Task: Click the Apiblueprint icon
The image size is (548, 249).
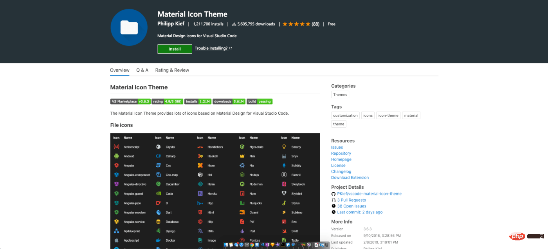Action: coord(116,231)
